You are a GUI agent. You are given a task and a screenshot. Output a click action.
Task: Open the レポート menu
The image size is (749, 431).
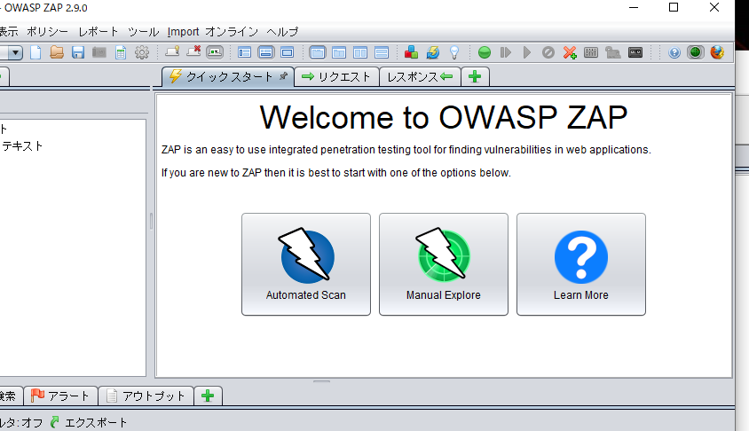point(99,32)
